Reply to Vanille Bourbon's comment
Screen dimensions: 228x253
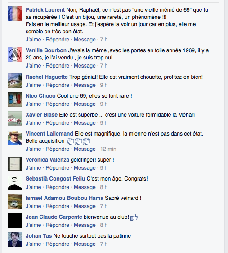pos(58,66)
